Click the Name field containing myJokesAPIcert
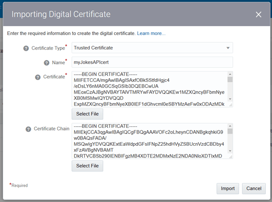 (x=152, y=62)
